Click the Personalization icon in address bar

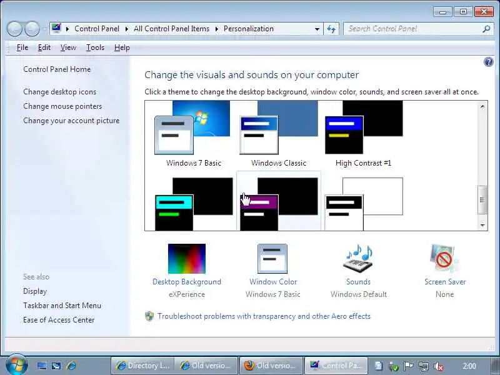pos(56,28)
